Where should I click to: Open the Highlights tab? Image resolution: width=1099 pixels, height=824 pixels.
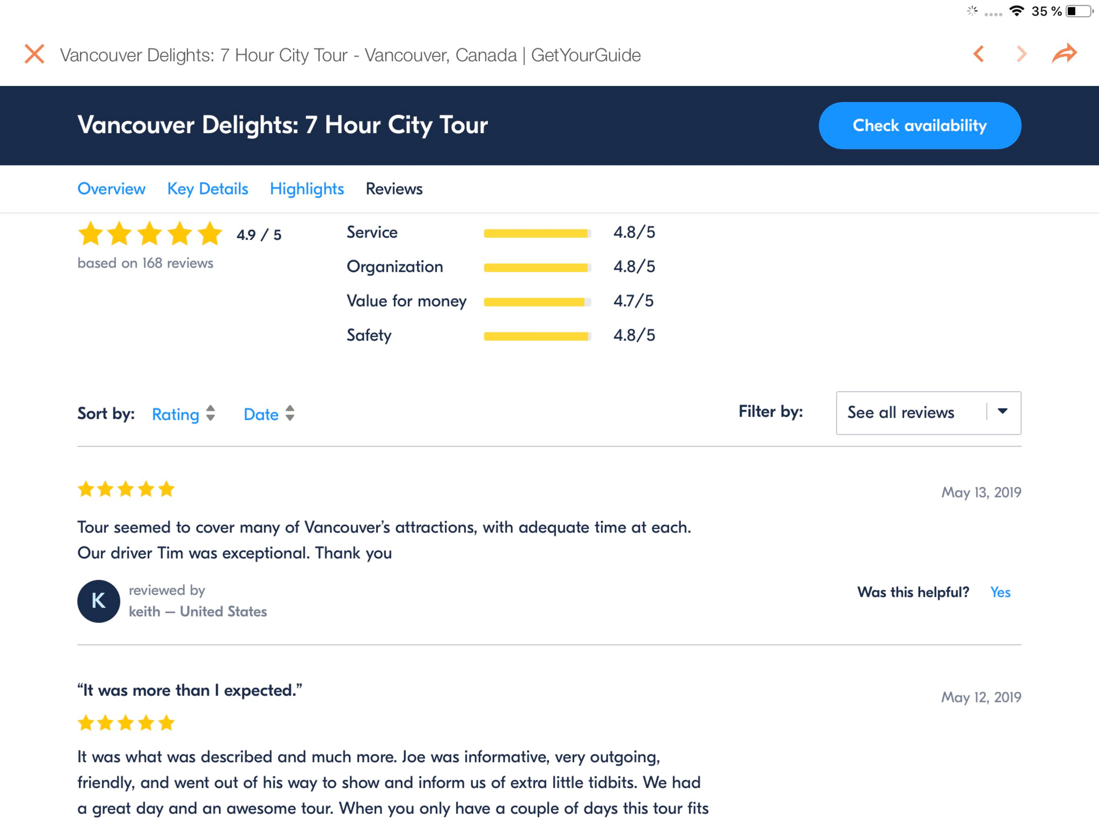tap(307, 189)
